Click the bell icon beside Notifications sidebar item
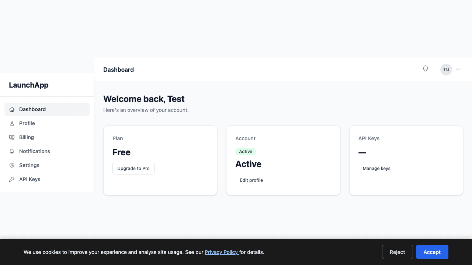 click(x=12, y=151)
